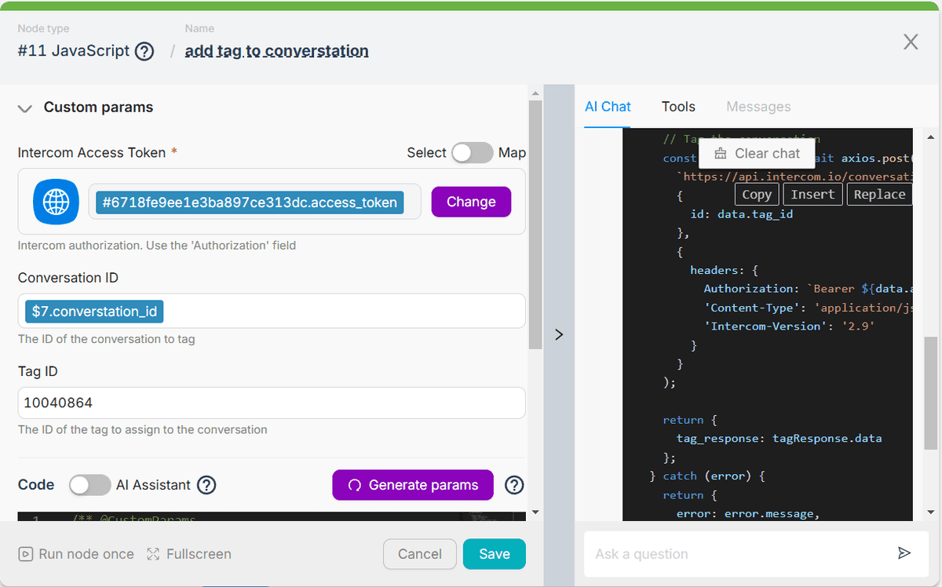The width and height of the screenshot is (942, 587).
Task: Collapse the Custom params section
Action: (x=25, y=108)
